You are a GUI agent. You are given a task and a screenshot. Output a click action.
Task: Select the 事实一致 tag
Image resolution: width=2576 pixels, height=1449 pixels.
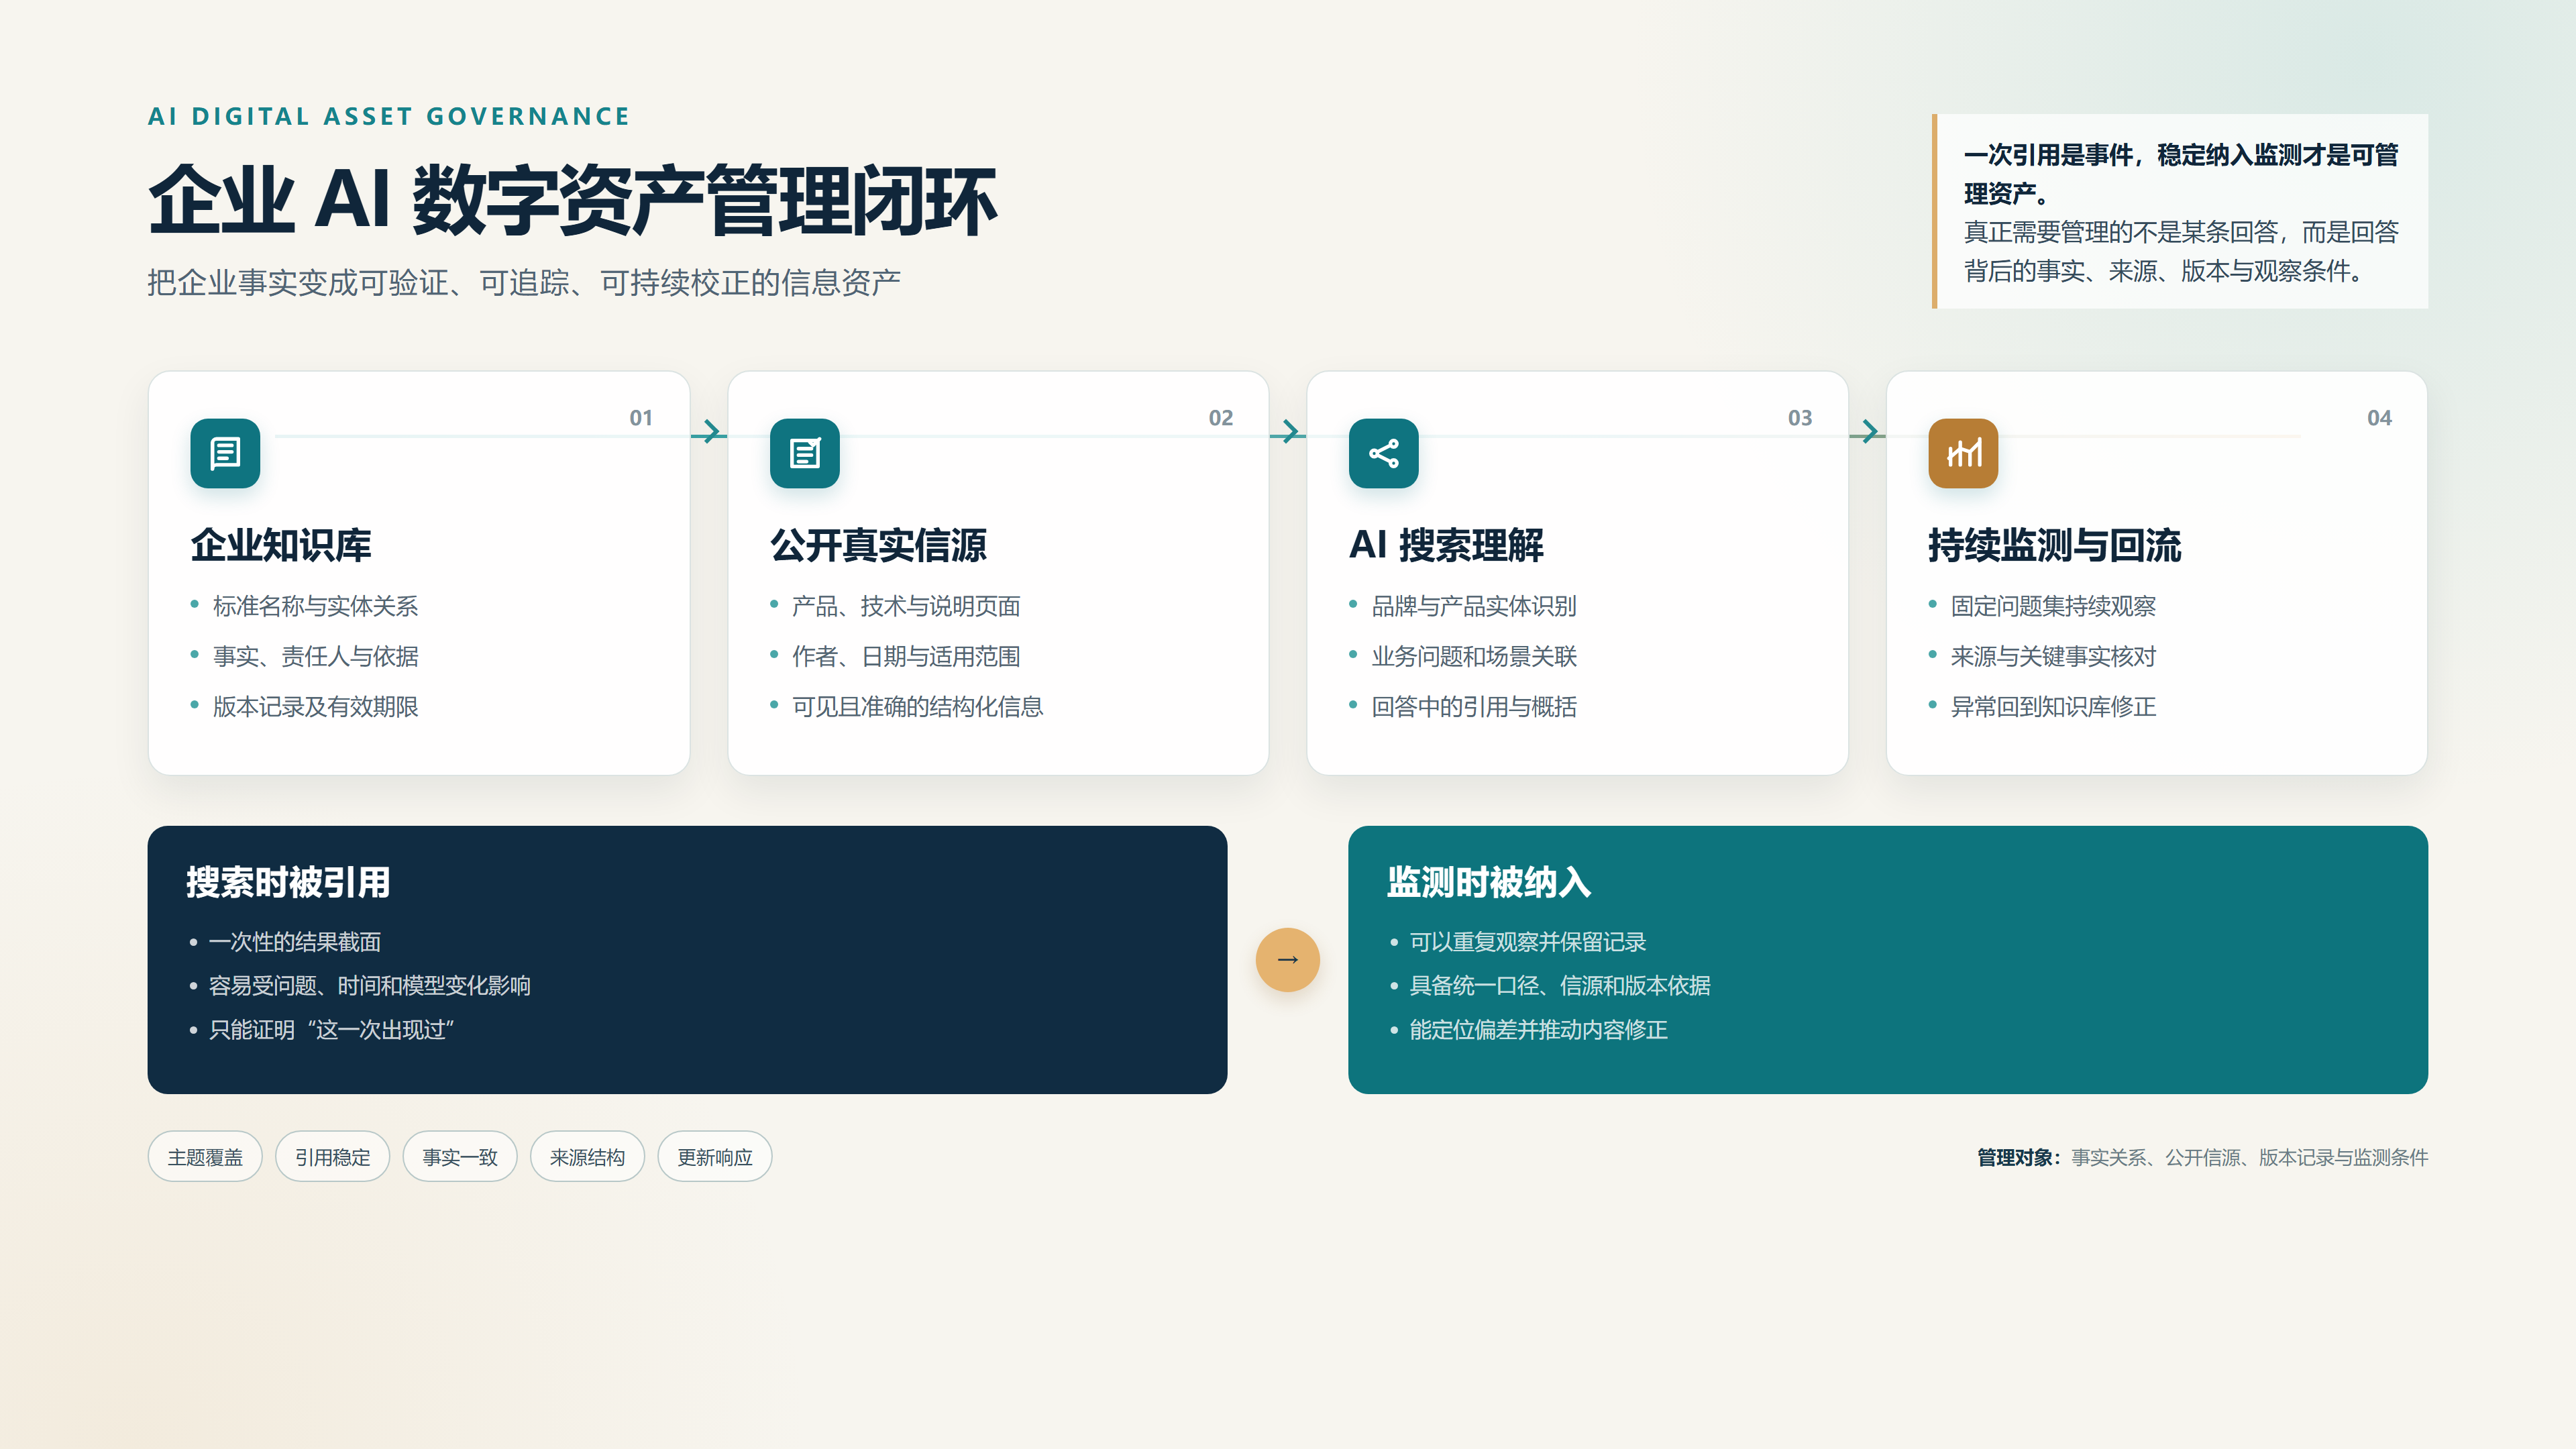460,1157
